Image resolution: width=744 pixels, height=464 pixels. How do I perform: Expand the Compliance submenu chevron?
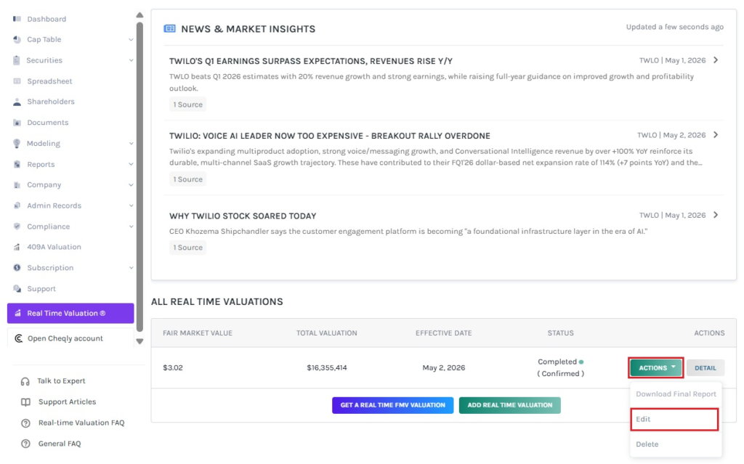click(131, 227)
